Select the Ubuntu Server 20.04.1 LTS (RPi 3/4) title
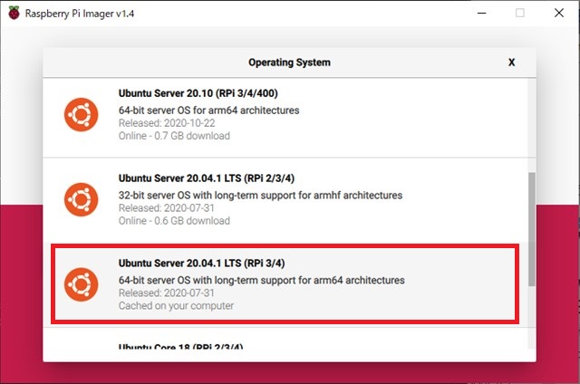Screen dimensions: 580x384 click(201, 264)
